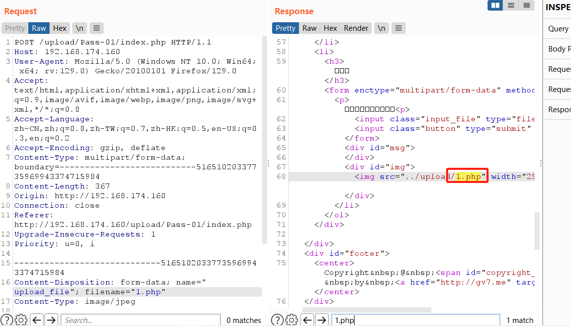Click the Priority: u=0, i header
Viewport: 571px width, 326px height.
pos(54,244)
